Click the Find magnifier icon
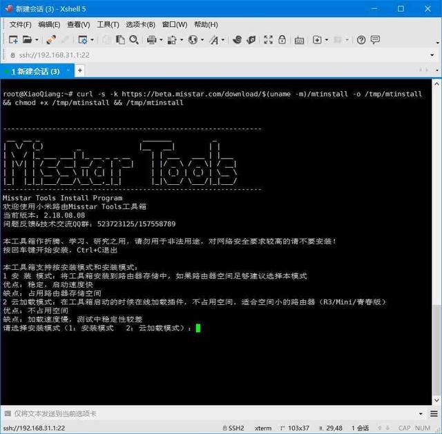Screen dimensions: 442x434 (134, 40)
